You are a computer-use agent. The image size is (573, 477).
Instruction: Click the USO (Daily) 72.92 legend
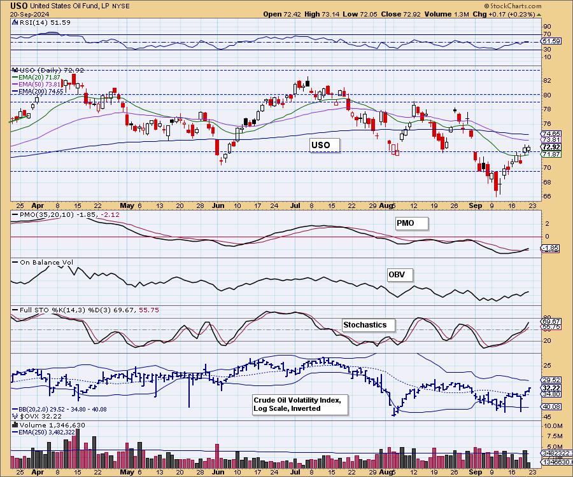(x=52, y=70)
